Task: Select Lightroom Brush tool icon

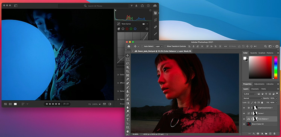Action: (155, 34)
